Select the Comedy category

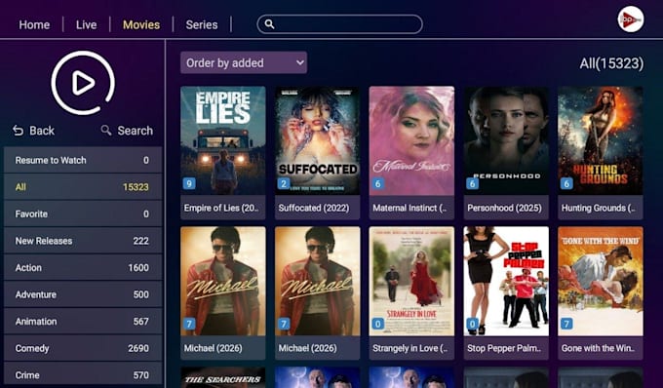(83, 348)
